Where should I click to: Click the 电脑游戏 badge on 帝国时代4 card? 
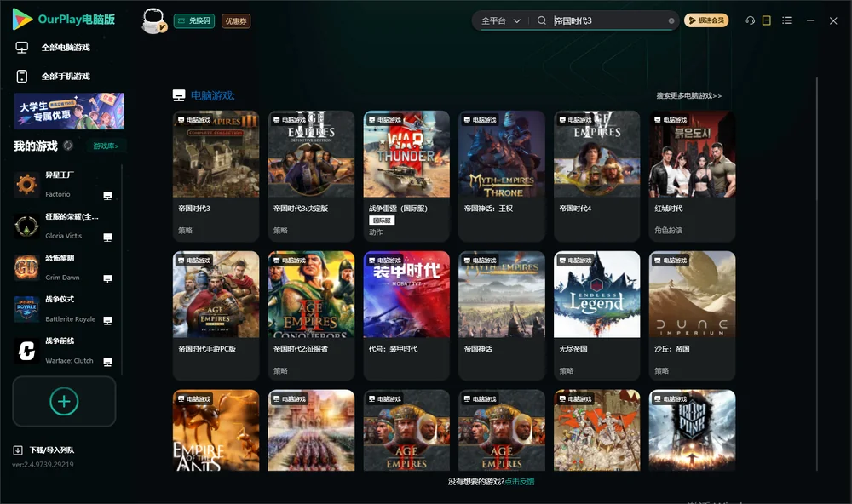click(576, 119)
